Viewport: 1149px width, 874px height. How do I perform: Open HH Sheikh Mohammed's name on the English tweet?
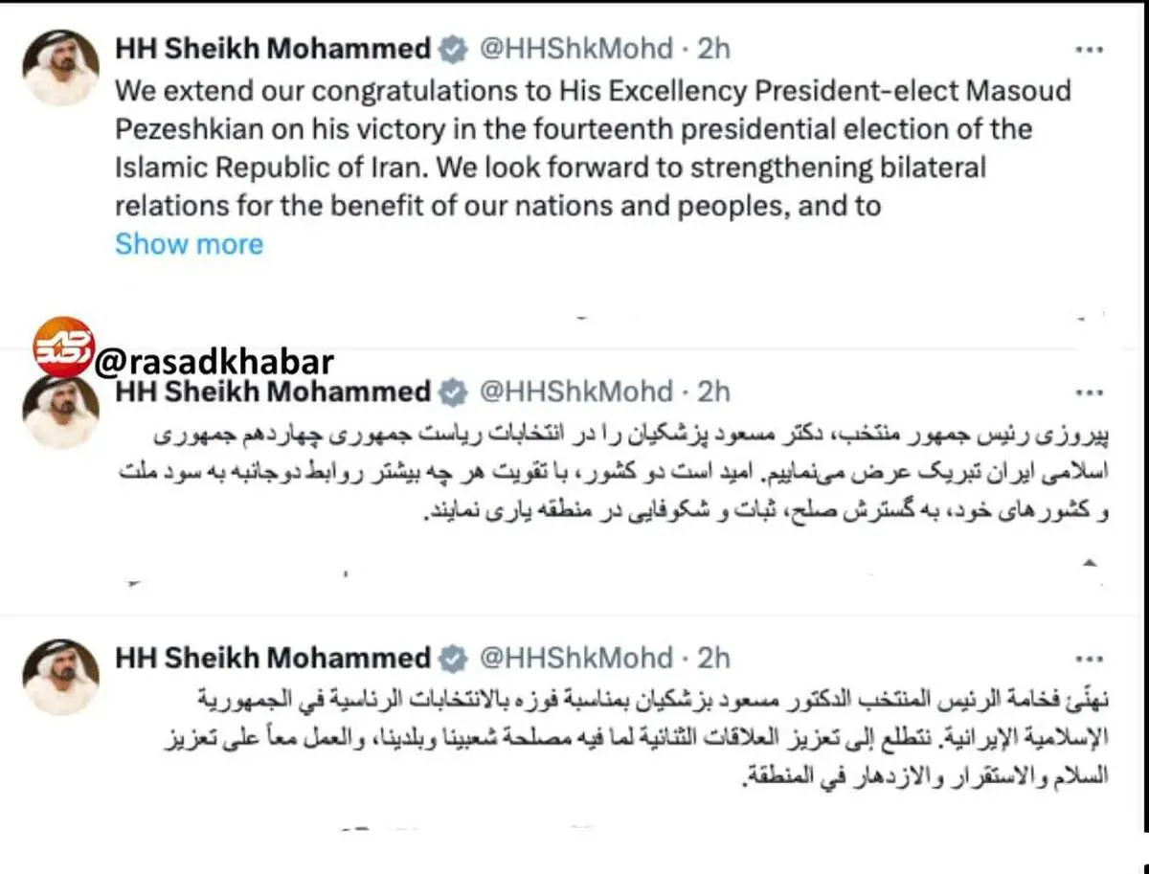click(x=272, y=49)
